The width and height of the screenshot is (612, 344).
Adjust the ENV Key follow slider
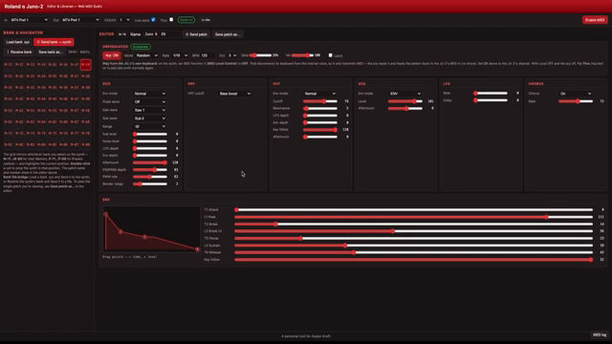(x=414, y=259)
